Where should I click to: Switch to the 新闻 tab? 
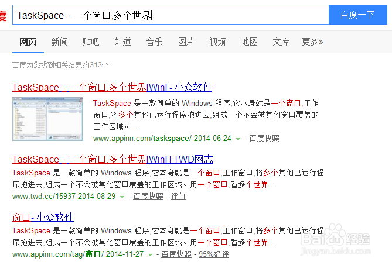pyautogui.click(x=60, y=42)
